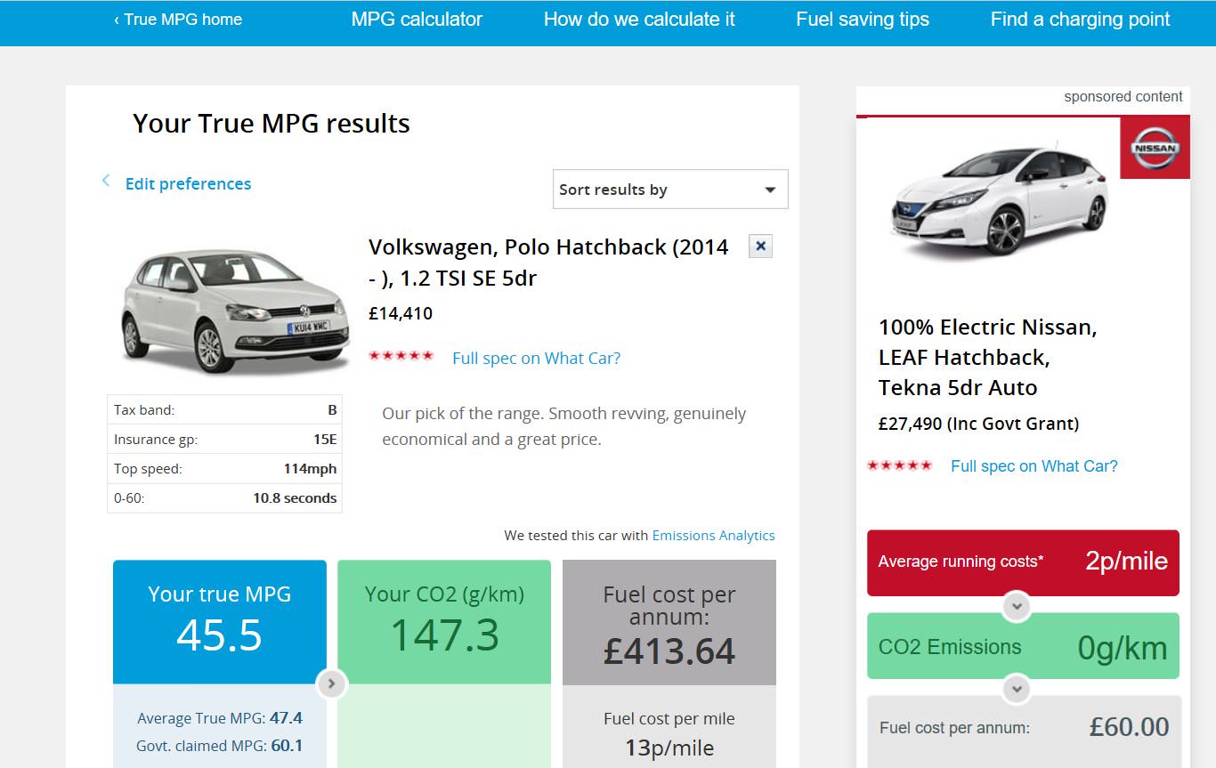Click Fuel cost per annum £413.64 panel
Image resolution: width=1216 pixels, height=768 pixels.
click(x=669, y=623)
